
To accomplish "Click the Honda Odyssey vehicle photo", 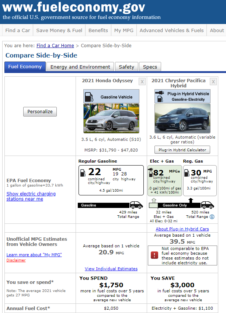I will 111,118.
